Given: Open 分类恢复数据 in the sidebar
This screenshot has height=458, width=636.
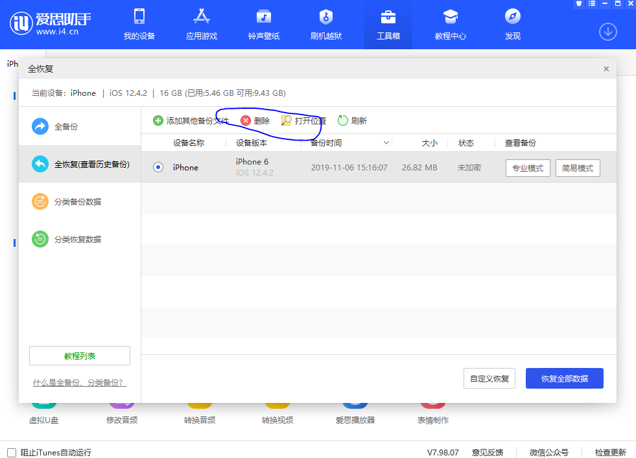Looking at the screenshot, I should [80, 239].
